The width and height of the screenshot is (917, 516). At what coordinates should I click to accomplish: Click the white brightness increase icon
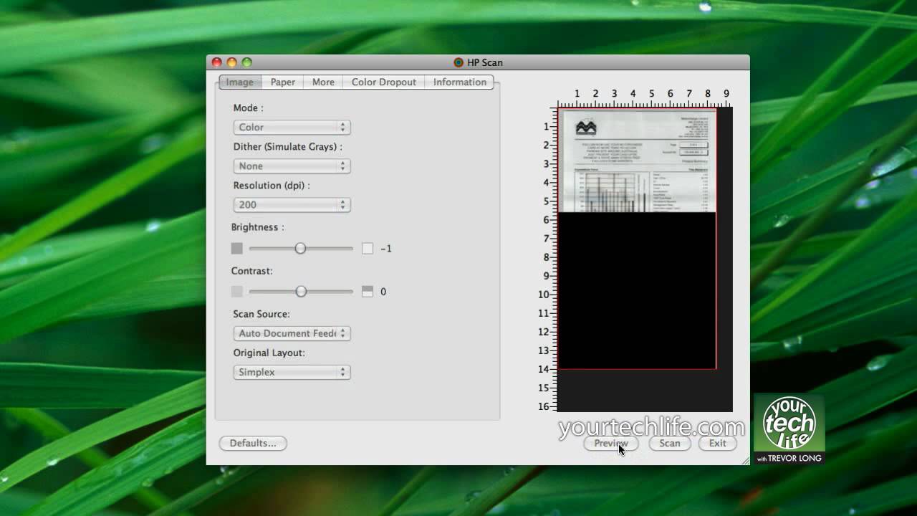point(368,249)
